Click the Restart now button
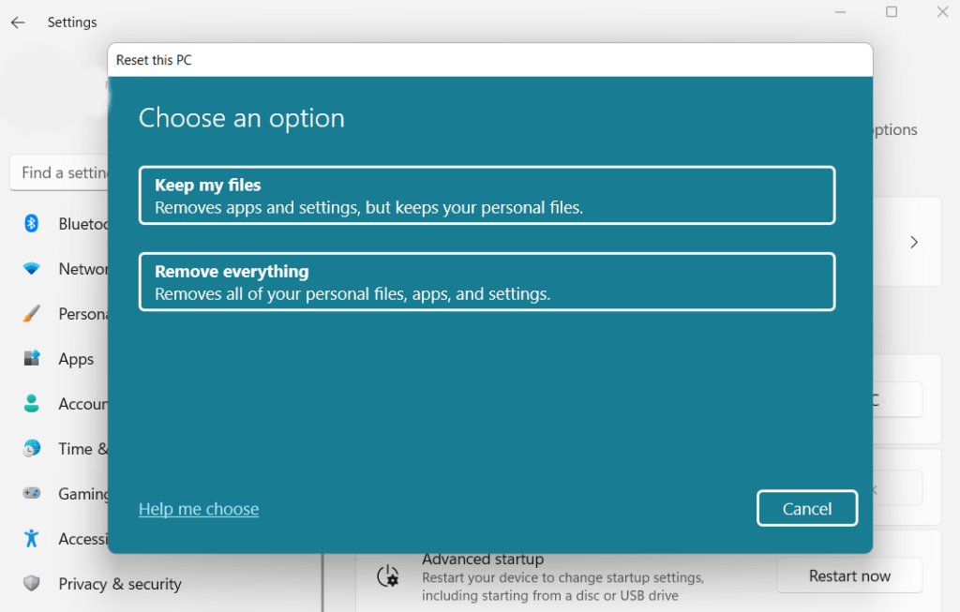Screen dimensions: 960x612 (849, 575)
